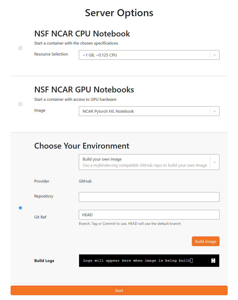
Task: Select the Choose Your Environment radio button
Action: [x=21, y=208]
